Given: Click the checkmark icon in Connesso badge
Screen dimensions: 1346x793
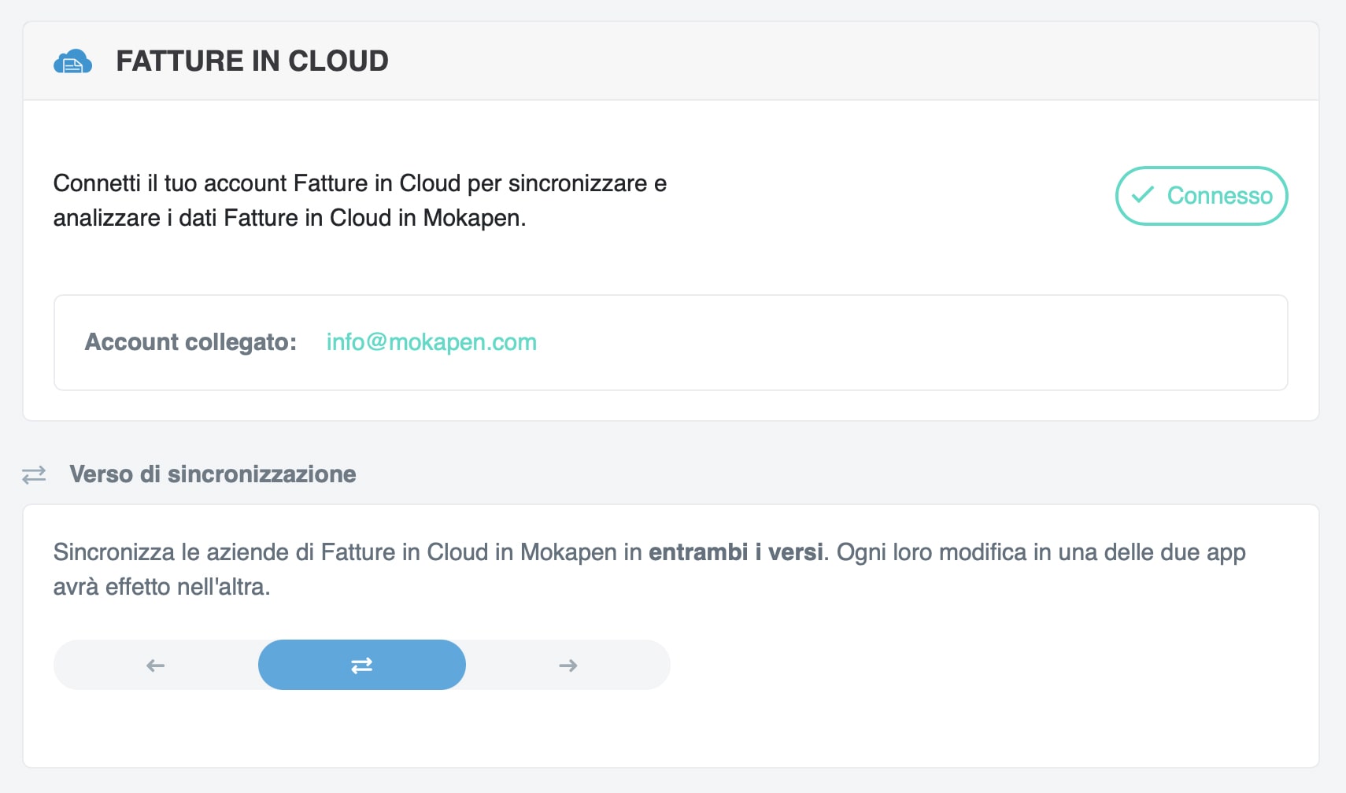Looking at the screenshot, I should pos(1142,195).
